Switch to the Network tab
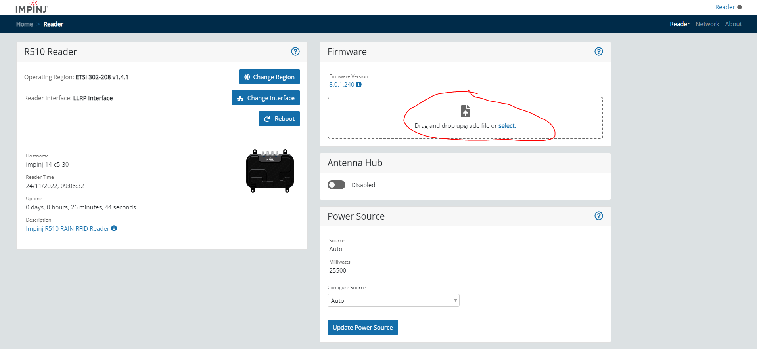Viewport: 757px width, 349px height. (707, 24)
